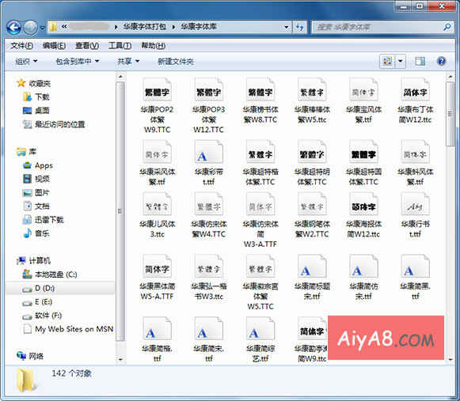Open the 共享 dropdown

128,61
